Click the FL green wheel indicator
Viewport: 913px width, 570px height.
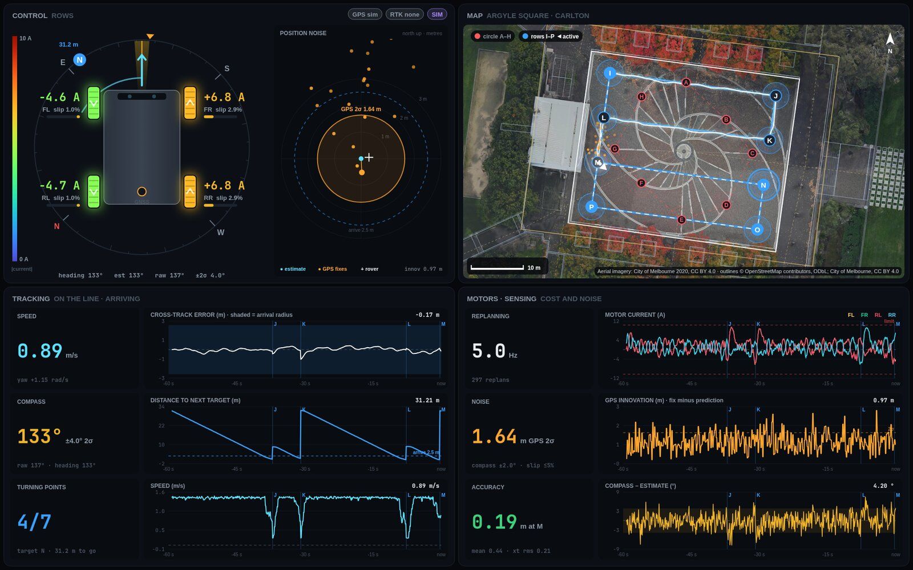94,103
